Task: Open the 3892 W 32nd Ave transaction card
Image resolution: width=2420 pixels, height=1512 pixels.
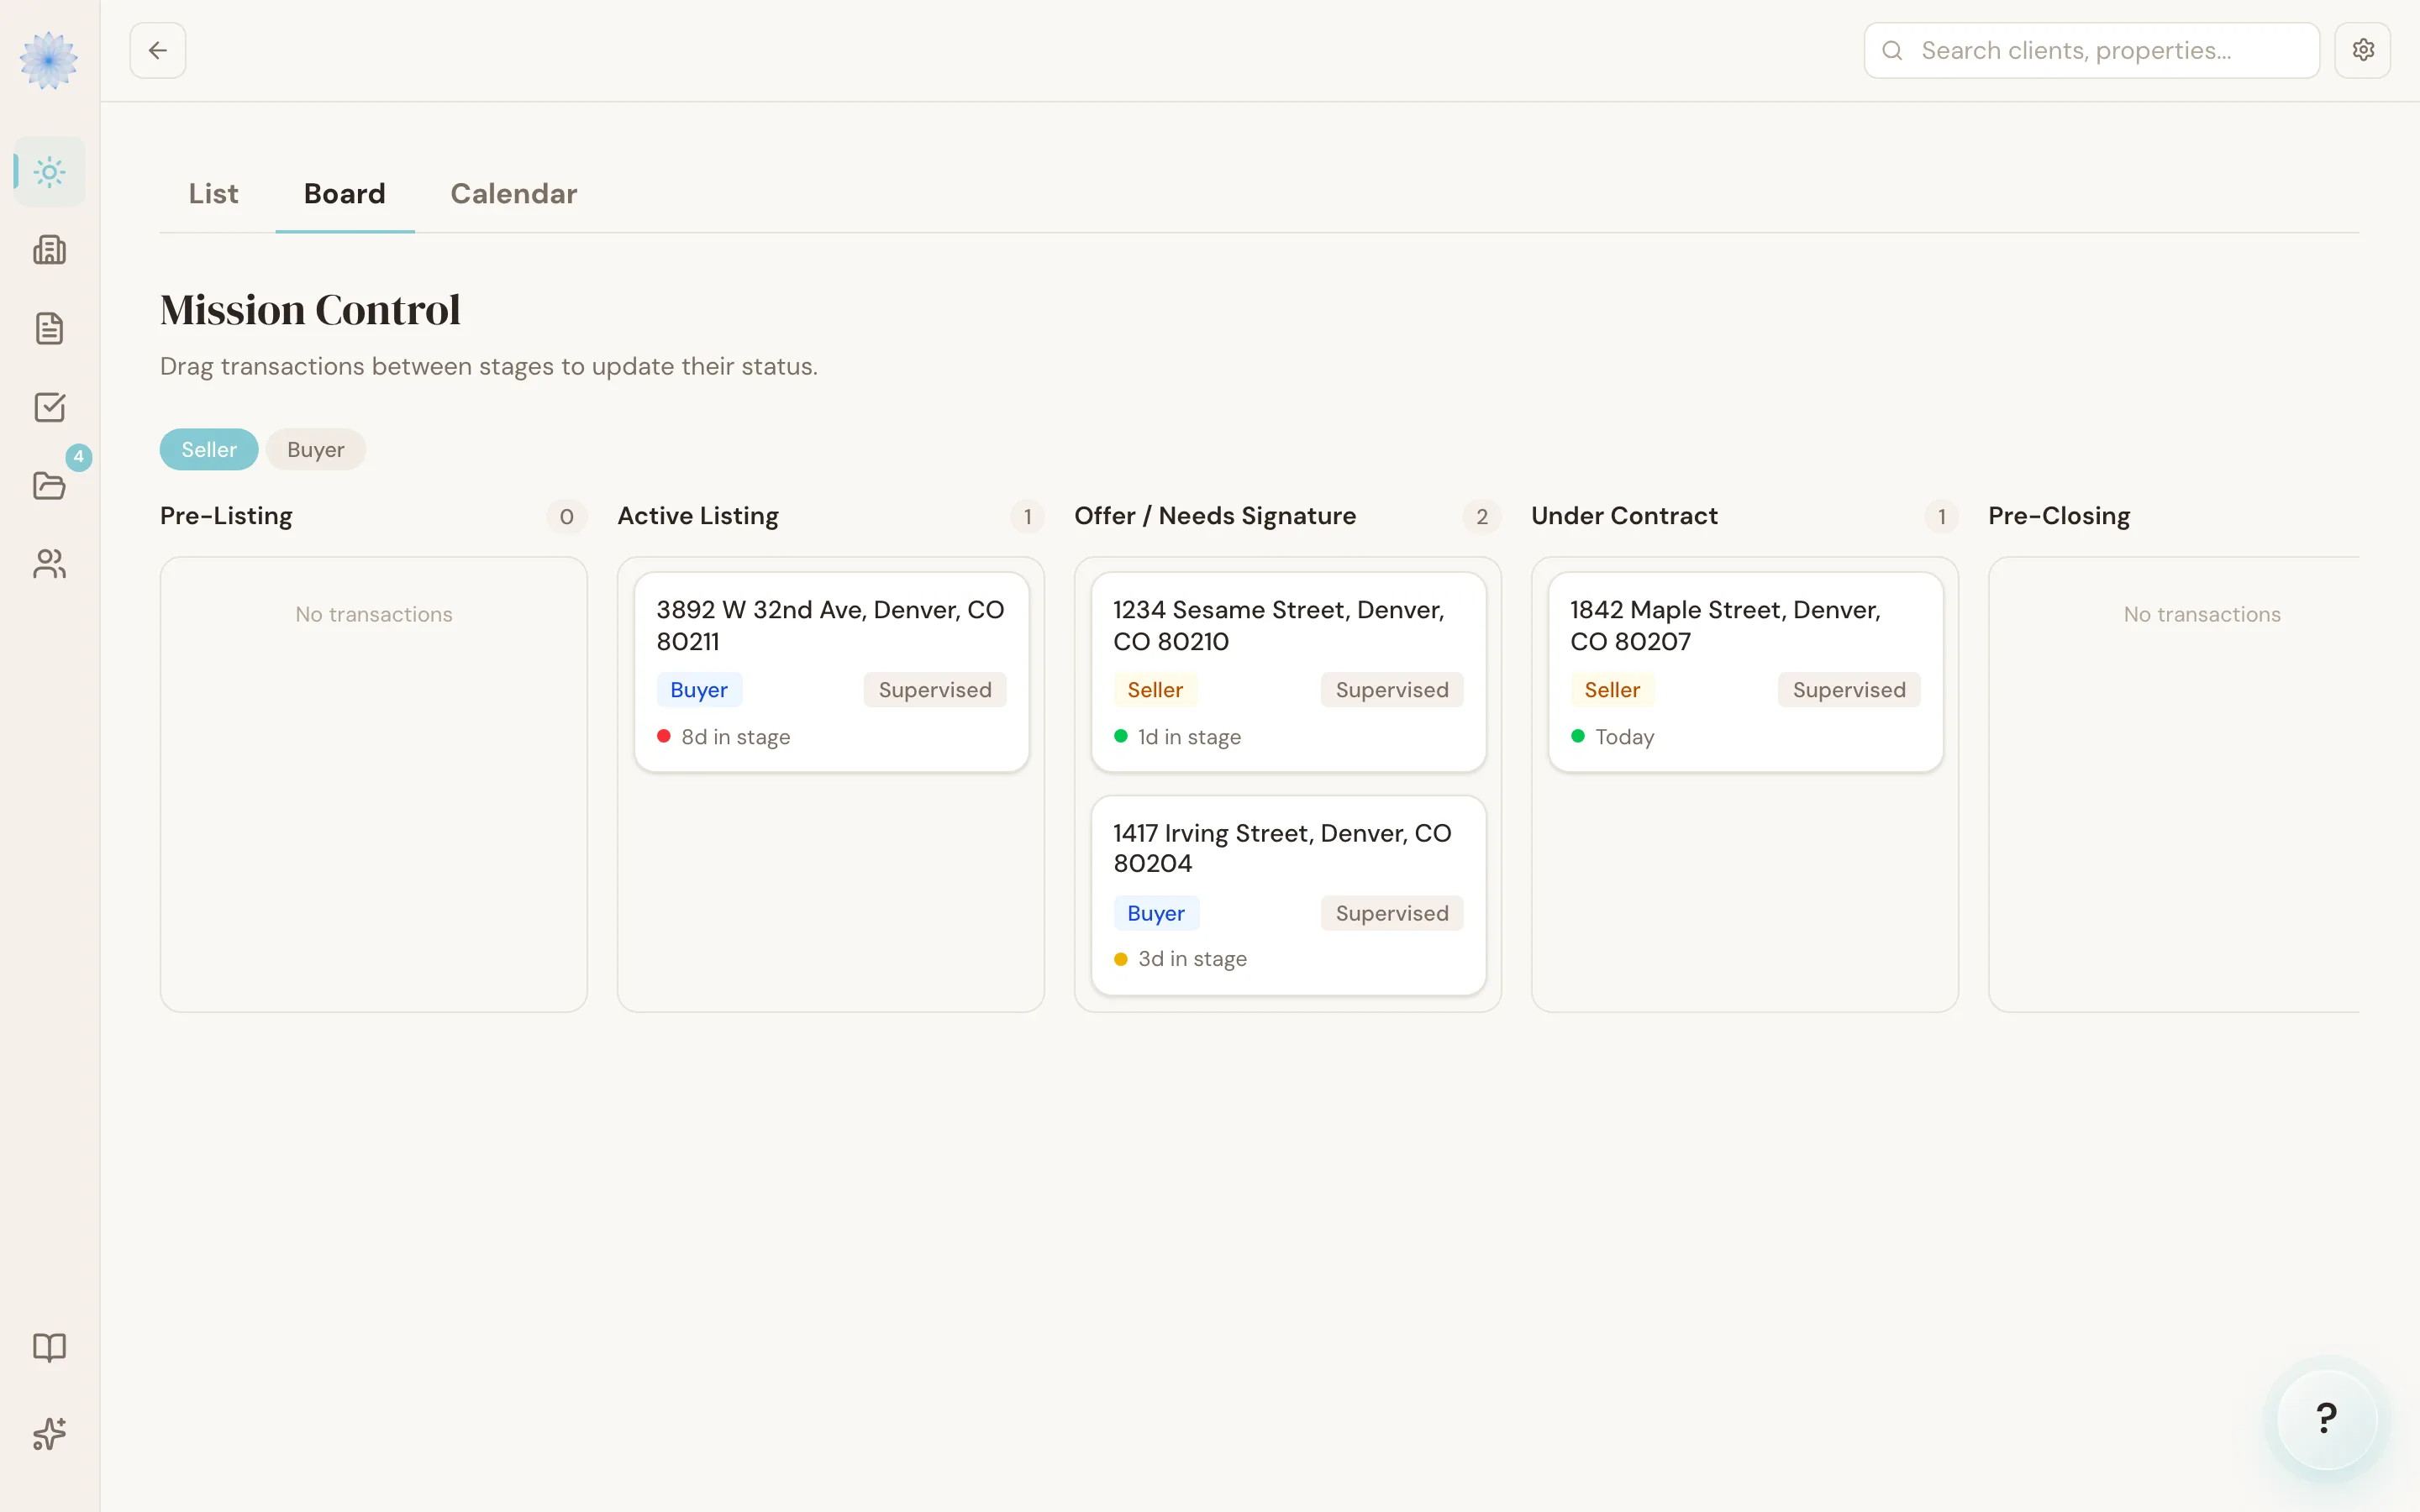Action: coord(832,672)
